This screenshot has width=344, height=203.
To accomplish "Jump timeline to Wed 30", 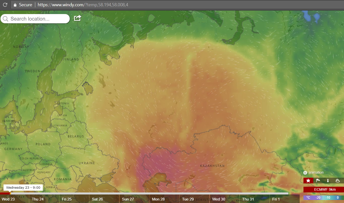I will (219, 199).
